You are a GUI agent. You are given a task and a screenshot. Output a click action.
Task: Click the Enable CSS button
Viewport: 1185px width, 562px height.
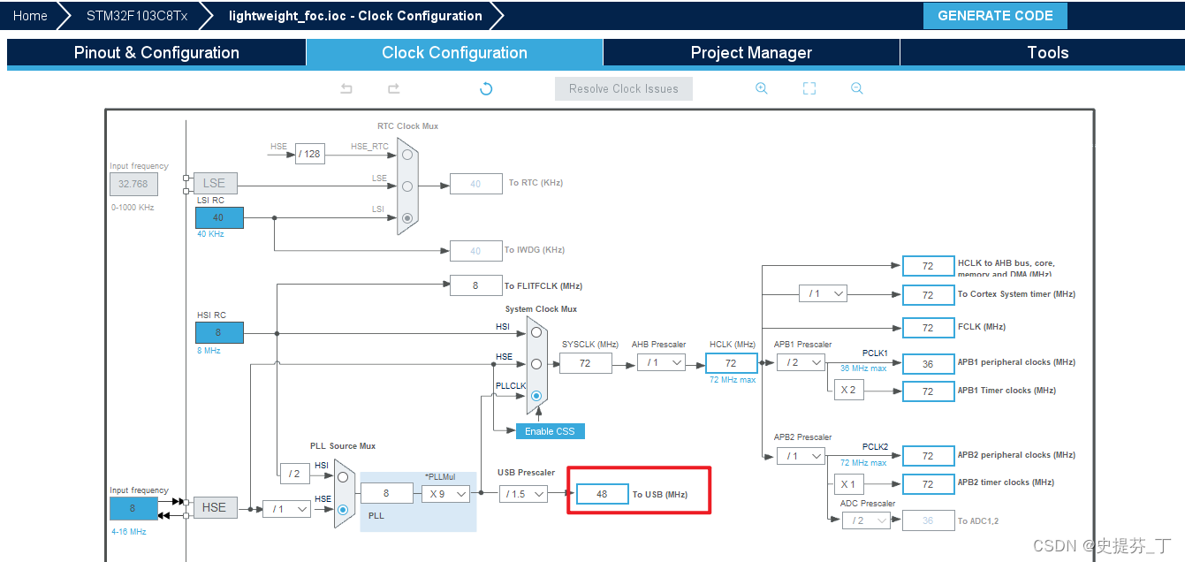[x=550, y=431]
